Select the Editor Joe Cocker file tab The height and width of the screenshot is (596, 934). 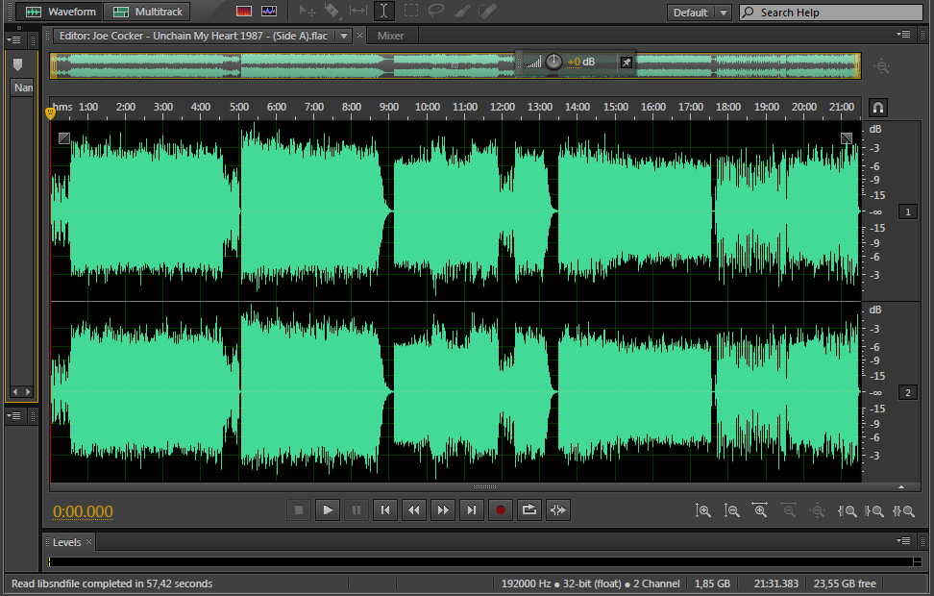(193, 36)
